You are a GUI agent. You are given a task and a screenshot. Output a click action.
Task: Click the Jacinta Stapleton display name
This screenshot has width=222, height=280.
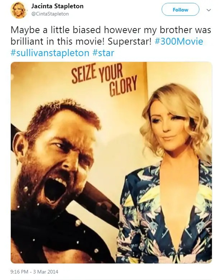click(57, 6)
